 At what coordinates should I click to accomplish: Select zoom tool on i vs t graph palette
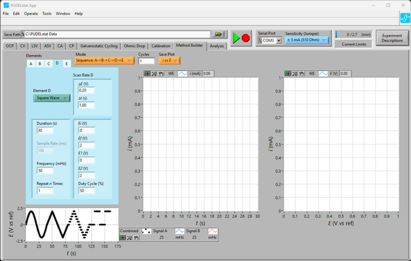coord(154,73)
